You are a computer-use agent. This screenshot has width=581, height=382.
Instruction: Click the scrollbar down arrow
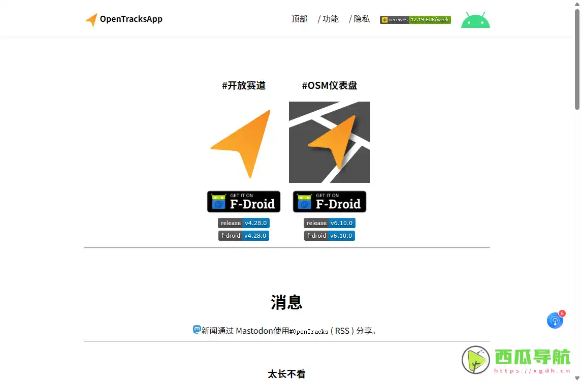pos(577,378)
